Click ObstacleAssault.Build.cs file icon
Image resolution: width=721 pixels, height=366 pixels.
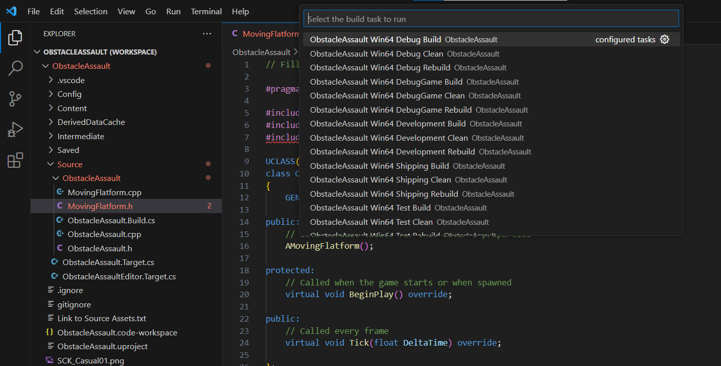tap(60, 220)
